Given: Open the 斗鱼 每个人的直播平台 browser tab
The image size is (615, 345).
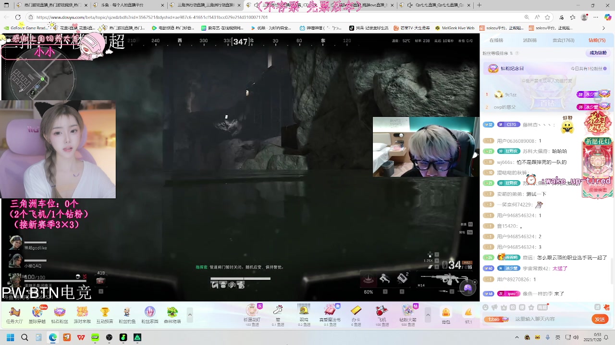Looking at the screenshot, I should 127,5.
